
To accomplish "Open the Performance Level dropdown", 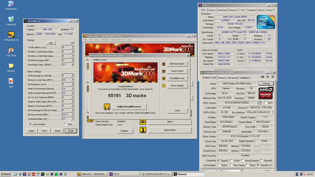I will (72, 84).
